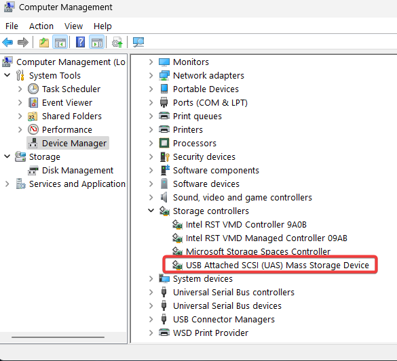Select Security devices label
Screen dimensions: 397x361
point(204,157)
